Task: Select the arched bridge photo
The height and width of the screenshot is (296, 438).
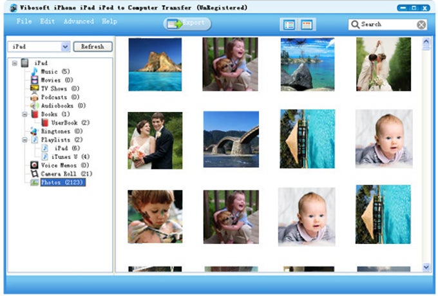Action: [231, 139]
